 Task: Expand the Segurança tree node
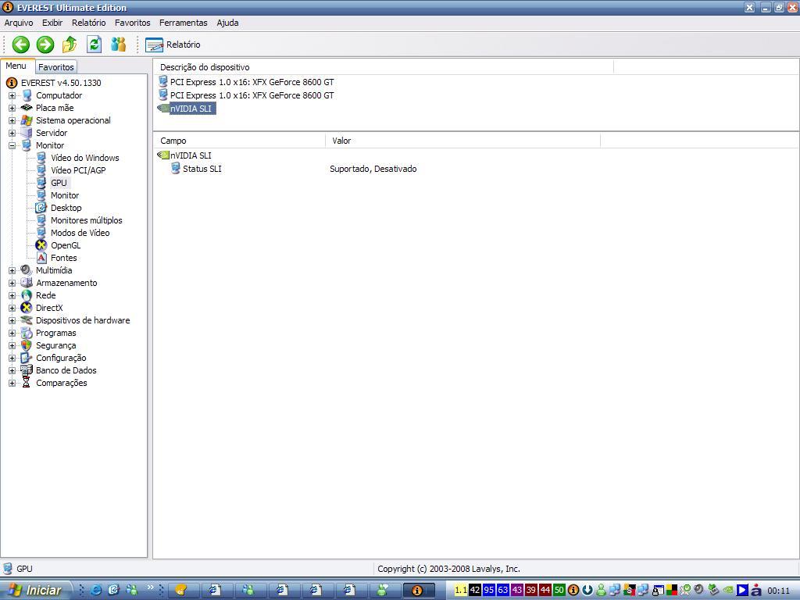(x=12, y=345)
